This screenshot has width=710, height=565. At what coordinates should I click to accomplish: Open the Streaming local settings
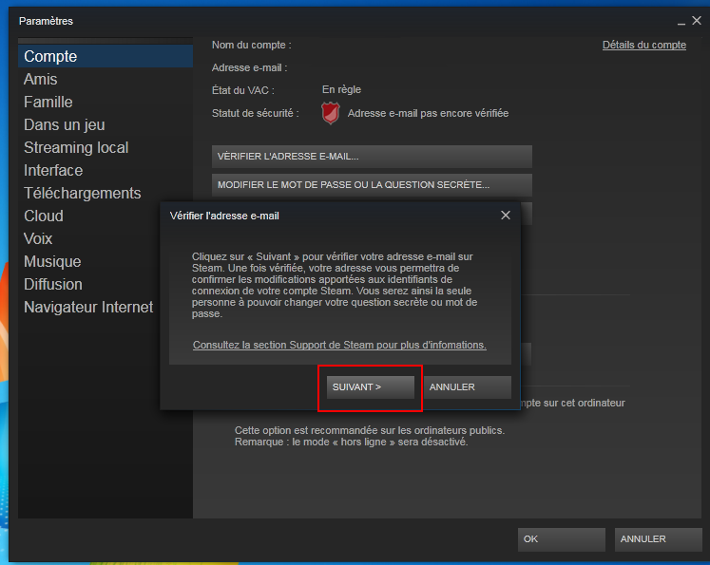(106, 147)
